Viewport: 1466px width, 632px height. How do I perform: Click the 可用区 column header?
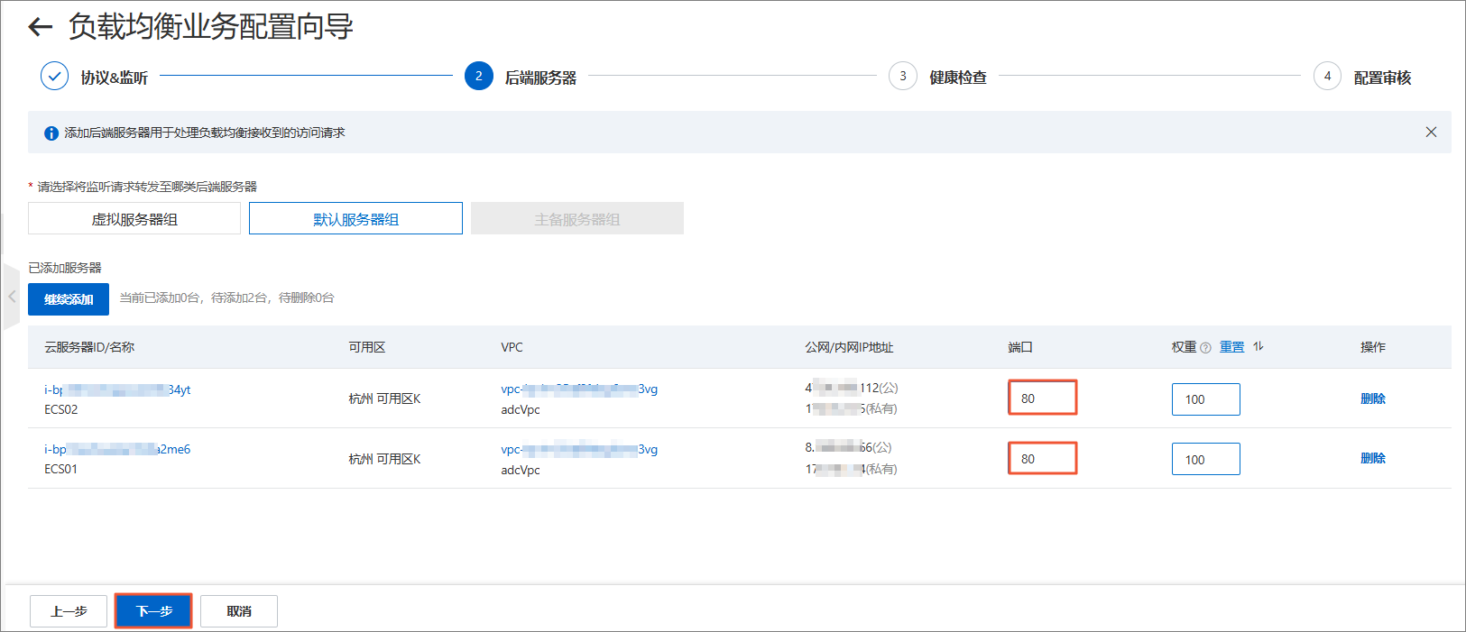(x=367, y=347)
